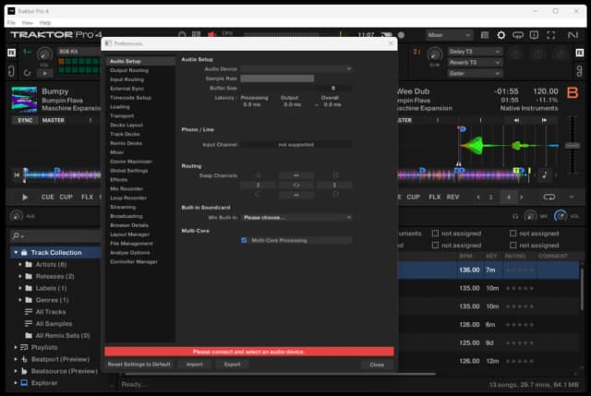Click CUE on Deck A

(x=47, y=197)
